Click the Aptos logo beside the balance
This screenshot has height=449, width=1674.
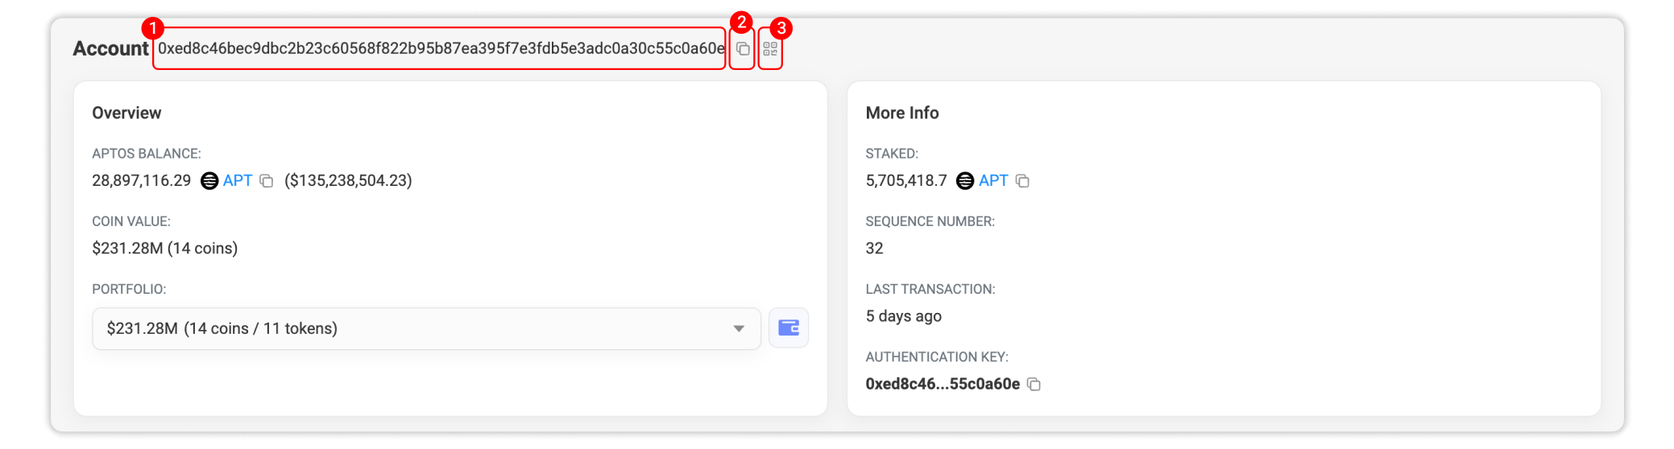(x=209, y=181)
